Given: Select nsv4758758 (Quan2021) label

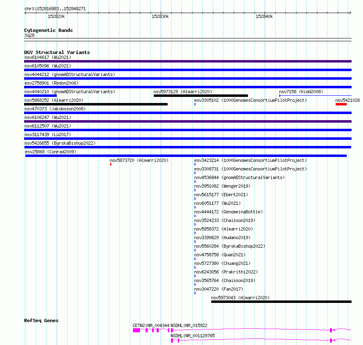Looking at the screenshot, I should point(220,255).
